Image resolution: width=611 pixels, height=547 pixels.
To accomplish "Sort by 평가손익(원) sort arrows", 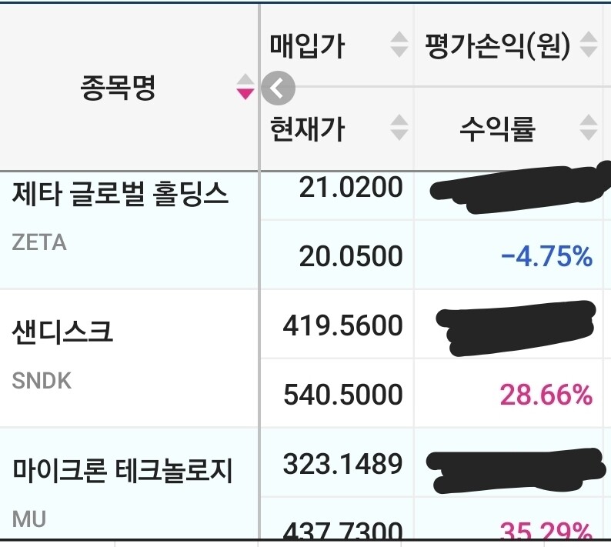I will 588,45.
